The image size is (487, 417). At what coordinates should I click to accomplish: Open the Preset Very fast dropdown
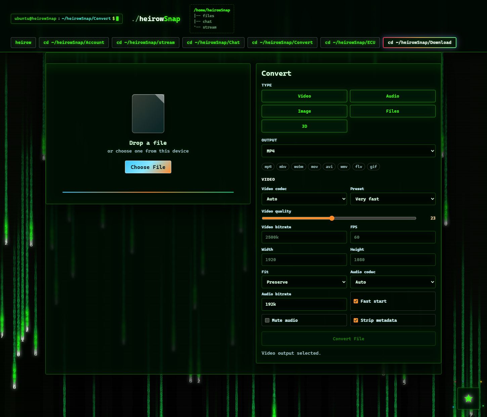(393, 199)
